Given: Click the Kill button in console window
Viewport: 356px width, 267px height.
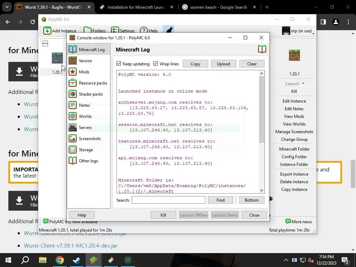Looking at the screenshot, I should click(163, 215).
